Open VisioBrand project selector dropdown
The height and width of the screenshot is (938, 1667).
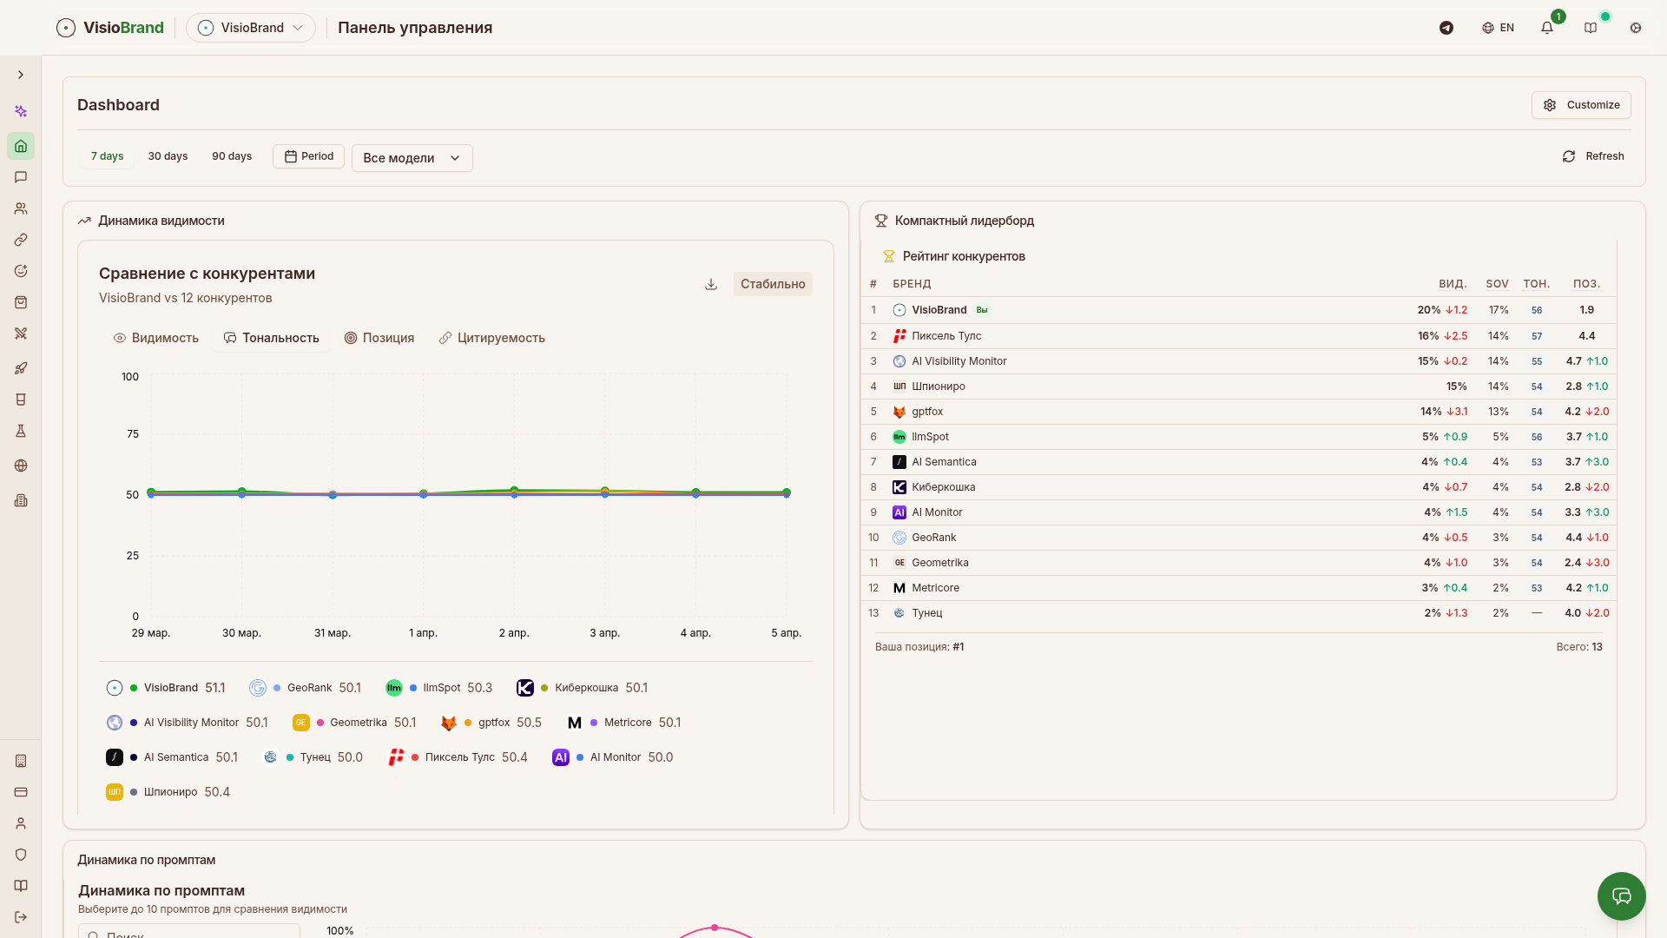pyautogui.click(x=251, y=28)
